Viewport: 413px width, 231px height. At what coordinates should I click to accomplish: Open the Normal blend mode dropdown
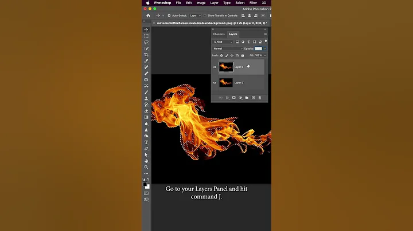tap(228, 49)
